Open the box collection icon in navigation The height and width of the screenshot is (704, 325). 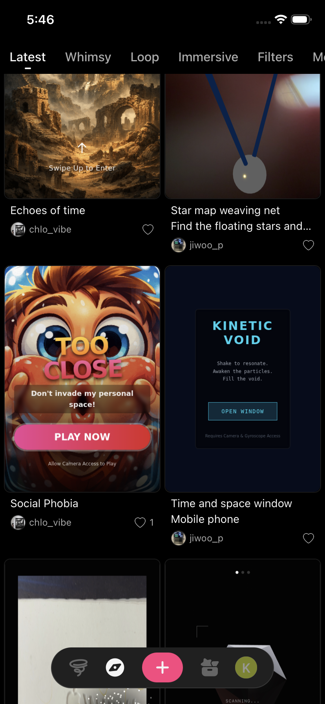click(x=210, y=667)
